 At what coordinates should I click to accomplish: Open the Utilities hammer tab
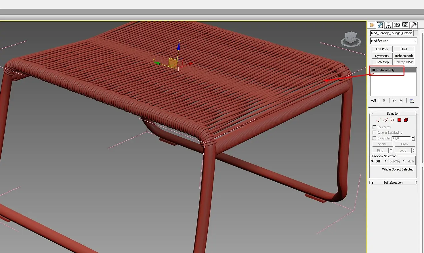(x=414, y=25)
